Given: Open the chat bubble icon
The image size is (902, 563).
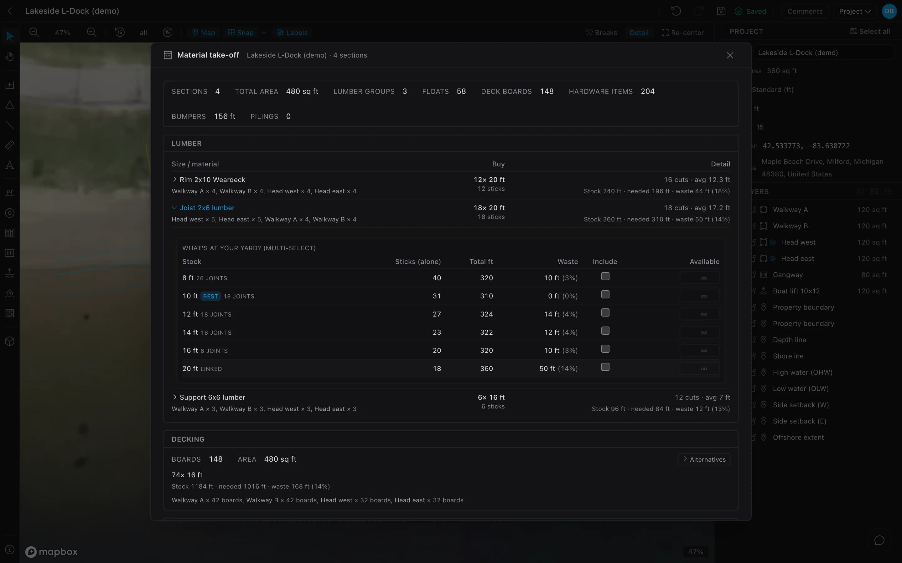Looking at the screenshot, I should 879,540.
